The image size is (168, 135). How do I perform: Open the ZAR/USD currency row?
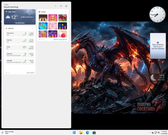coord(20,55)
